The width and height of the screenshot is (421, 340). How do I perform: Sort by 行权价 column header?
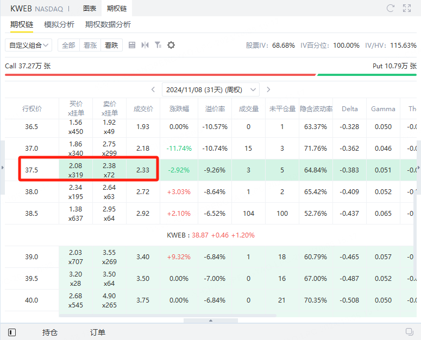point(32,108)
